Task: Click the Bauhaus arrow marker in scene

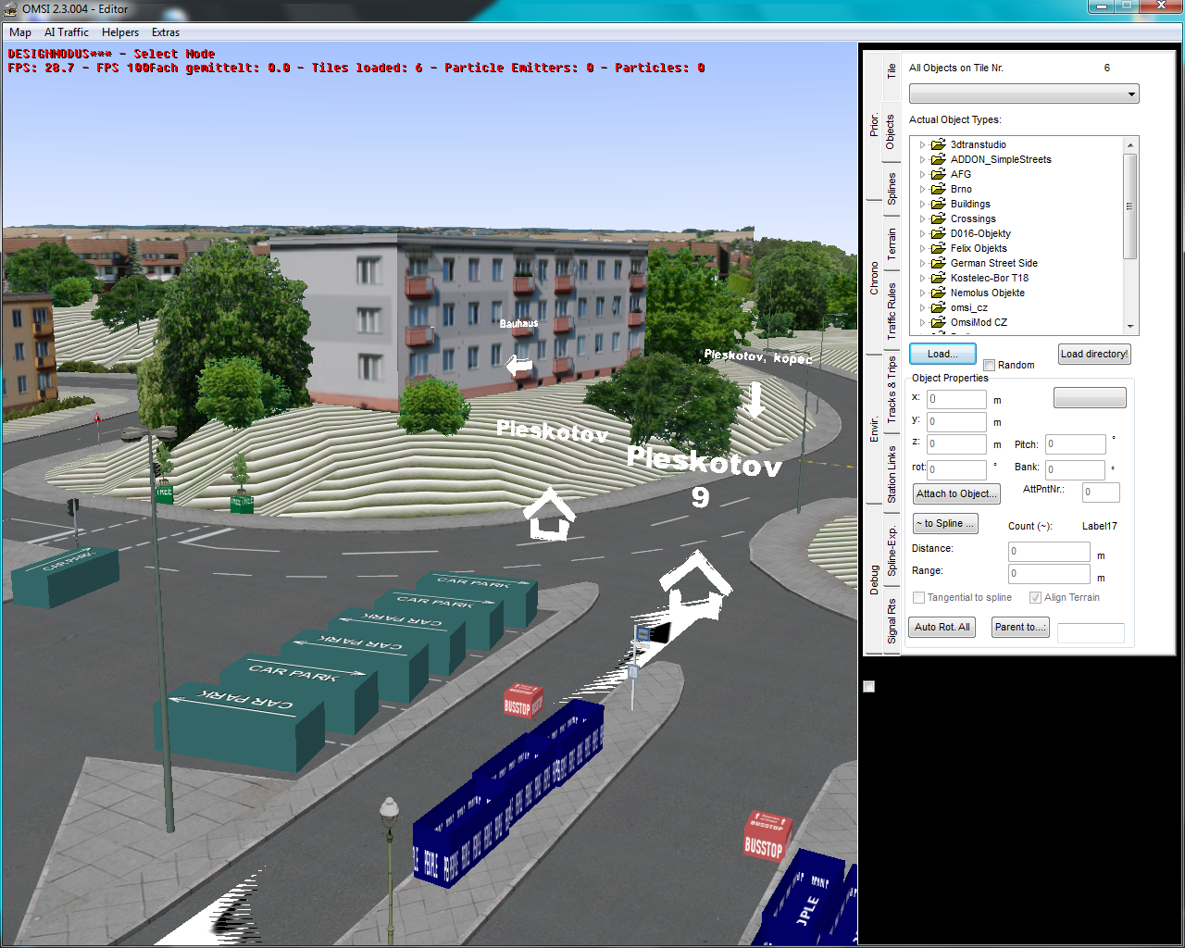Action: point(519,367)
